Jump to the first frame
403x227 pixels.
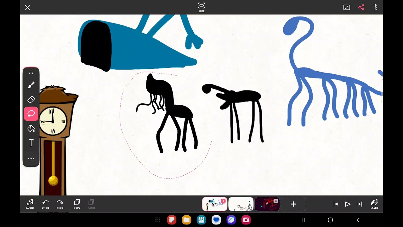pos(336,204)
